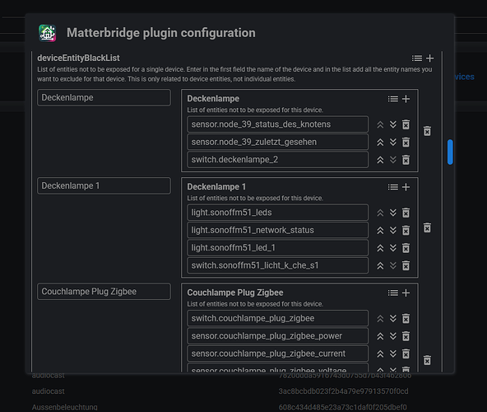Screen dimensions: 487x412
Task: Add new deviceEntityBlackList entry with plus icon
Action: [x=430, y=59]
